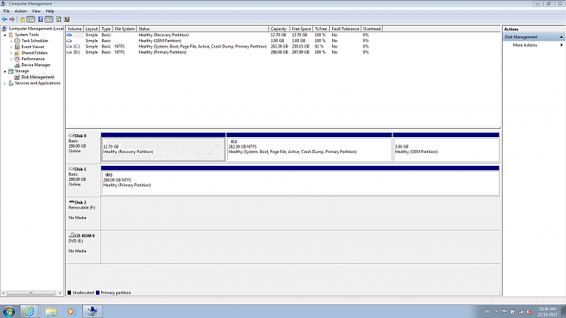Screen dimensions: 566x318
Task: Open the Help menu
Action: point(50,11)
